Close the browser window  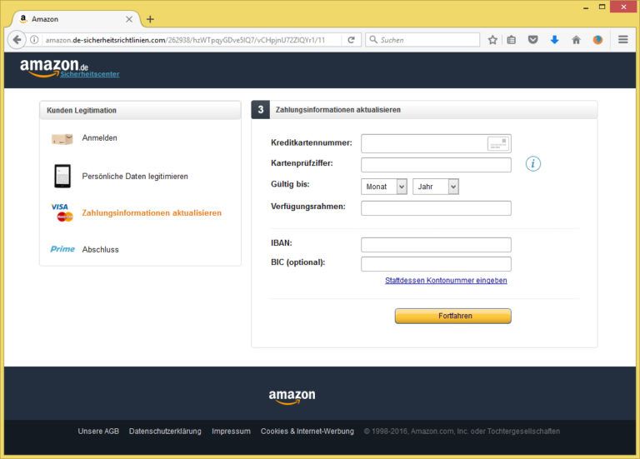click(x=623, y=7)
